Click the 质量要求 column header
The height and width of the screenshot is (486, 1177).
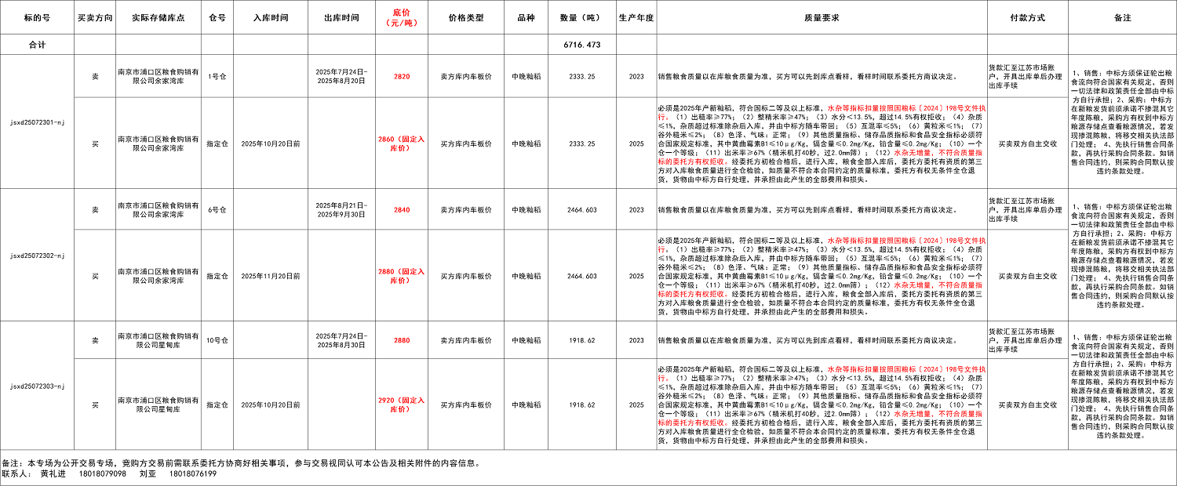(x=822, y=16)
